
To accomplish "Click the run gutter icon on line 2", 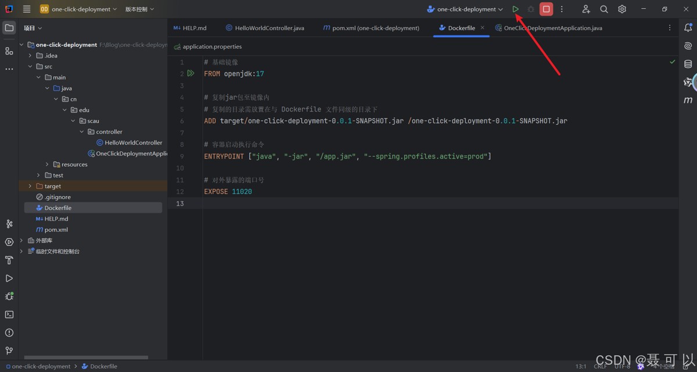I will click(191, 74).
